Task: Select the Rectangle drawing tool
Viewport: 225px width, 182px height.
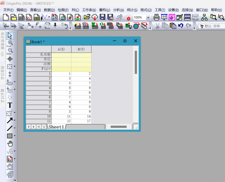Action: tap(10, 136)
